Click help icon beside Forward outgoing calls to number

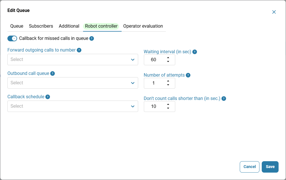79,50
